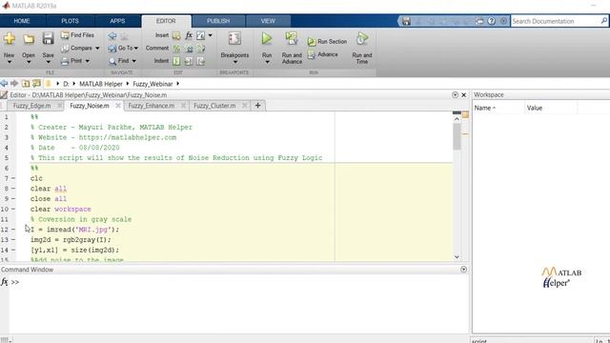The width and height of the screenshot is (610, 343).
Task: Click the Run and Time icon
Action: 362,39
